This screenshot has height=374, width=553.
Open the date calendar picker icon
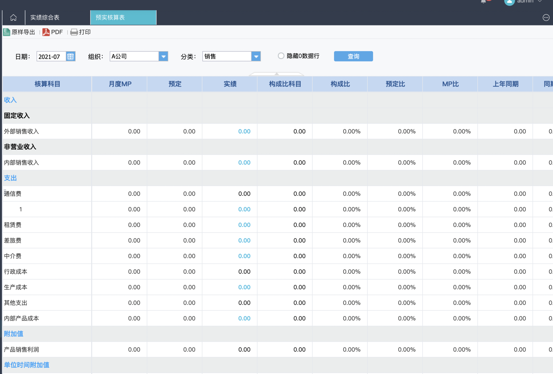(x=70, y=56)
